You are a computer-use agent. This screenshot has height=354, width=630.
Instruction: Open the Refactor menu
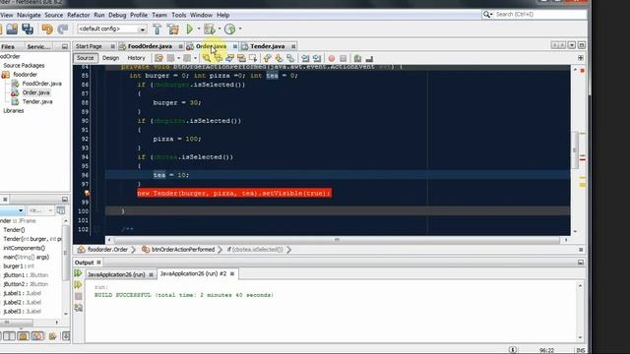[79, 15]
